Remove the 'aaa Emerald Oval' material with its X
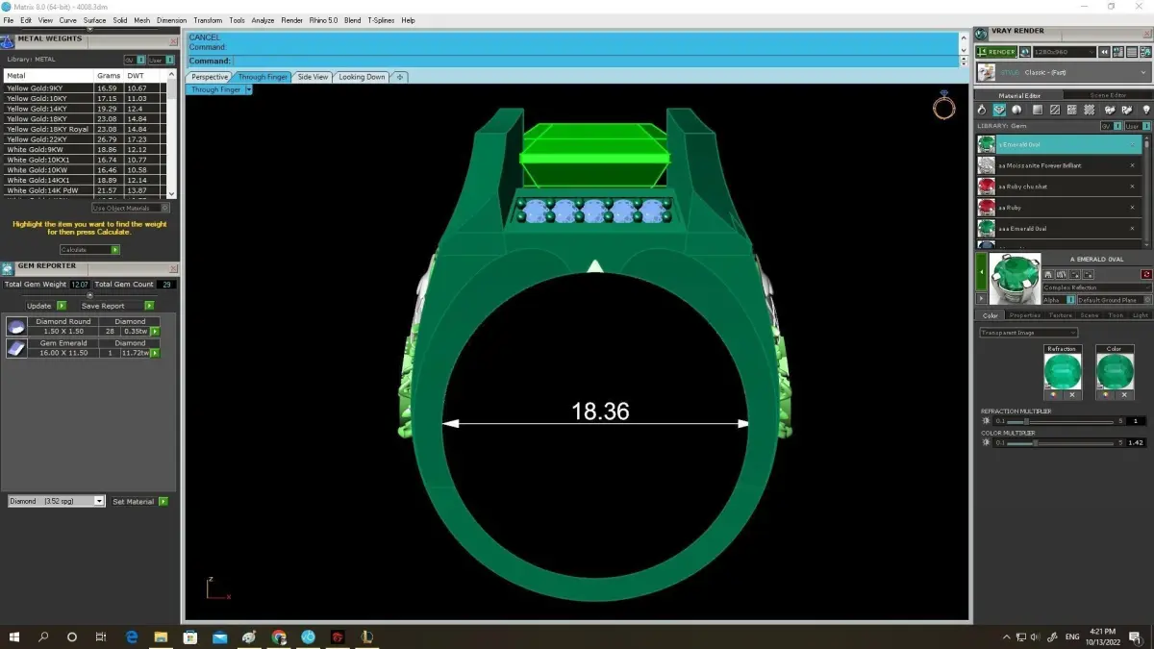Viewport: 1154px width, 649px height. 1132,229
